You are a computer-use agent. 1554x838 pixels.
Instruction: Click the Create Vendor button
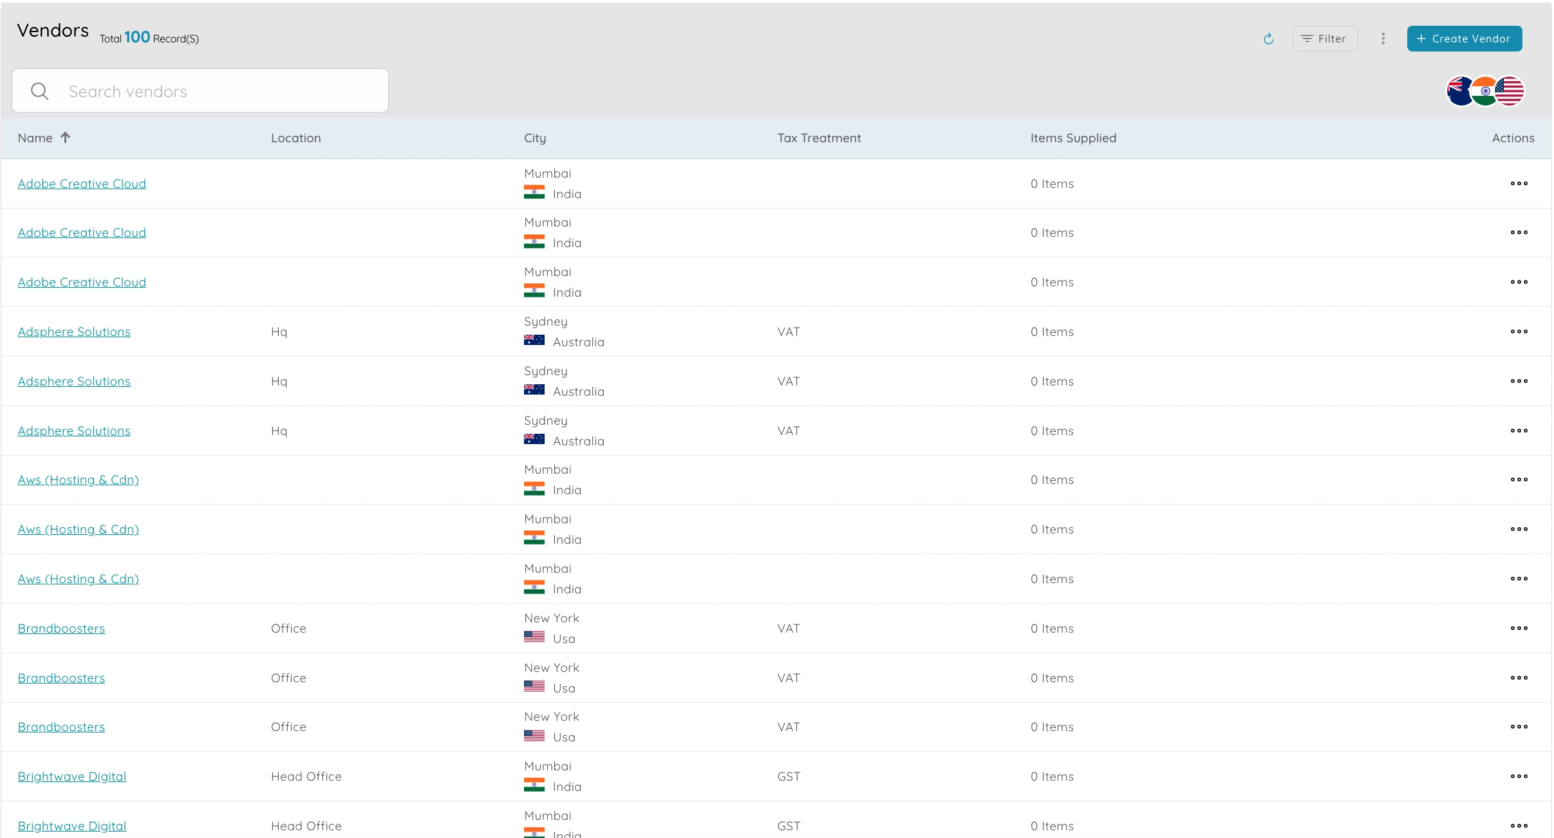pyautogui.click(x=1464, y=39)
